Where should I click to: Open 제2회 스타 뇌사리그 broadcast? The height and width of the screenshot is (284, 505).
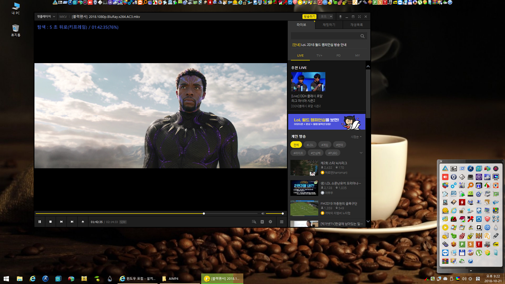point(326,168)
